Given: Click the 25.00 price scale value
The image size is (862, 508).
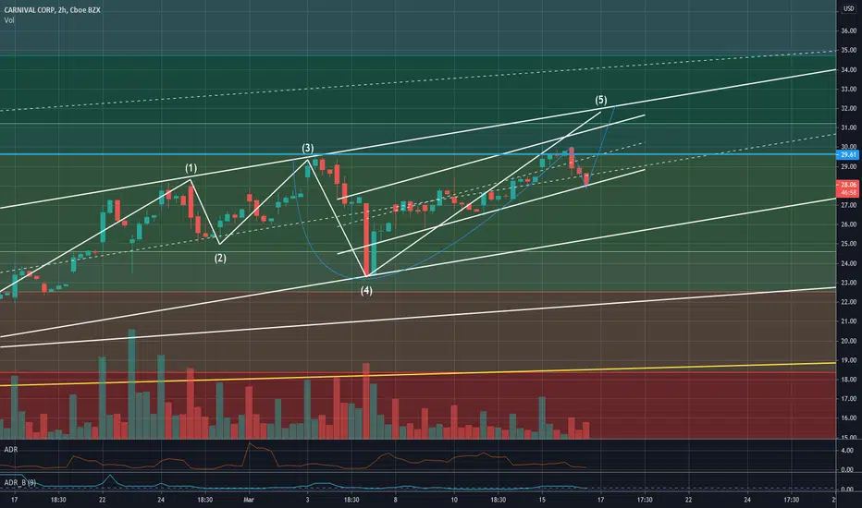Looking at the screenshot, I should [x=848, y=243].
